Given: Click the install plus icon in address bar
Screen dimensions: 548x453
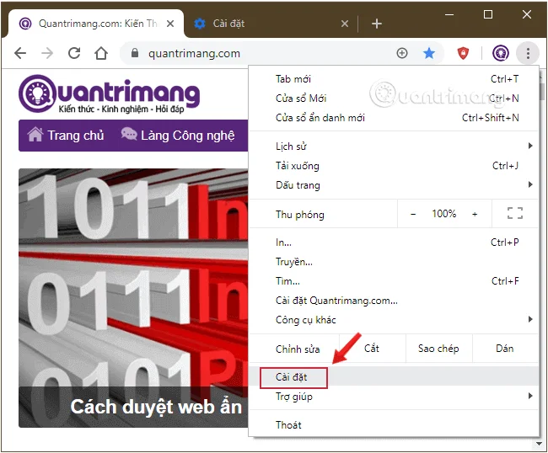Looking at the screenshot, I should (x=402, y=53).
